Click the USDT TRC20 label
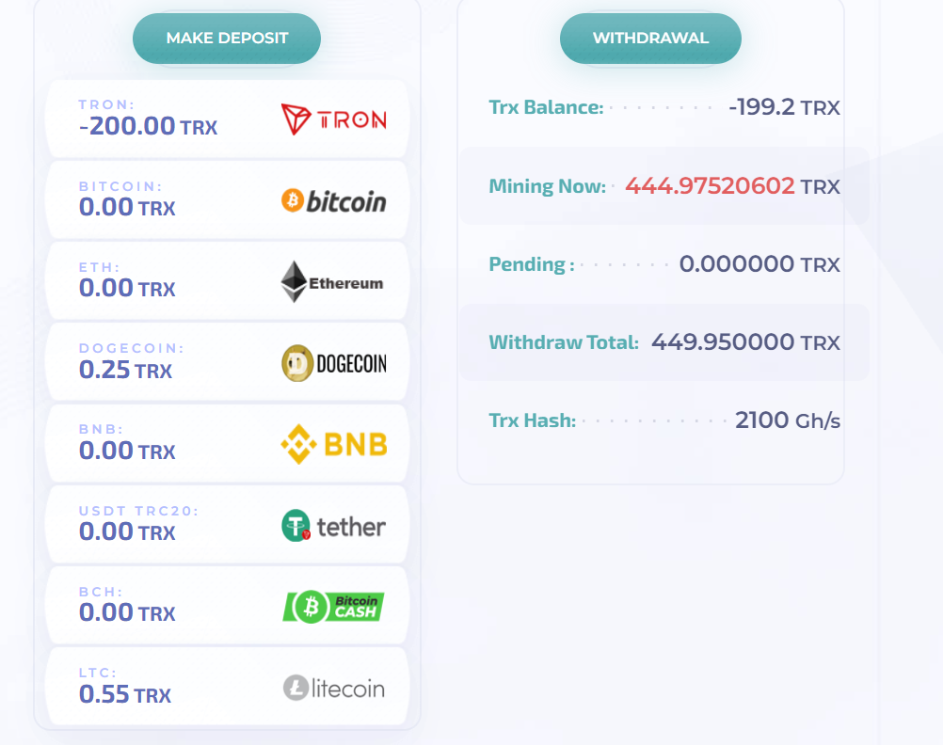The height and width of the screenshot is (745, 943). click(x=138, y=511)
